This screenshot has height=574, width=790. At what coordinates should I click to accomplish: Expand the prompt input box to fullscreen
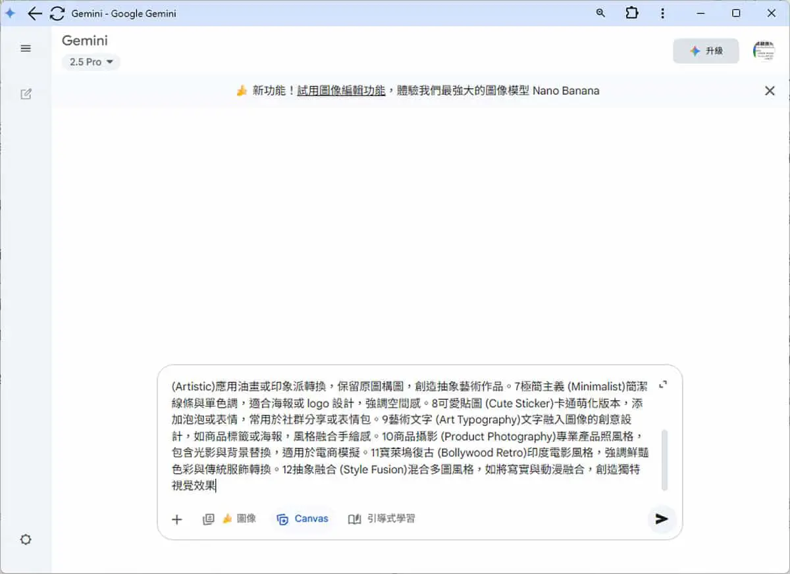663,385
